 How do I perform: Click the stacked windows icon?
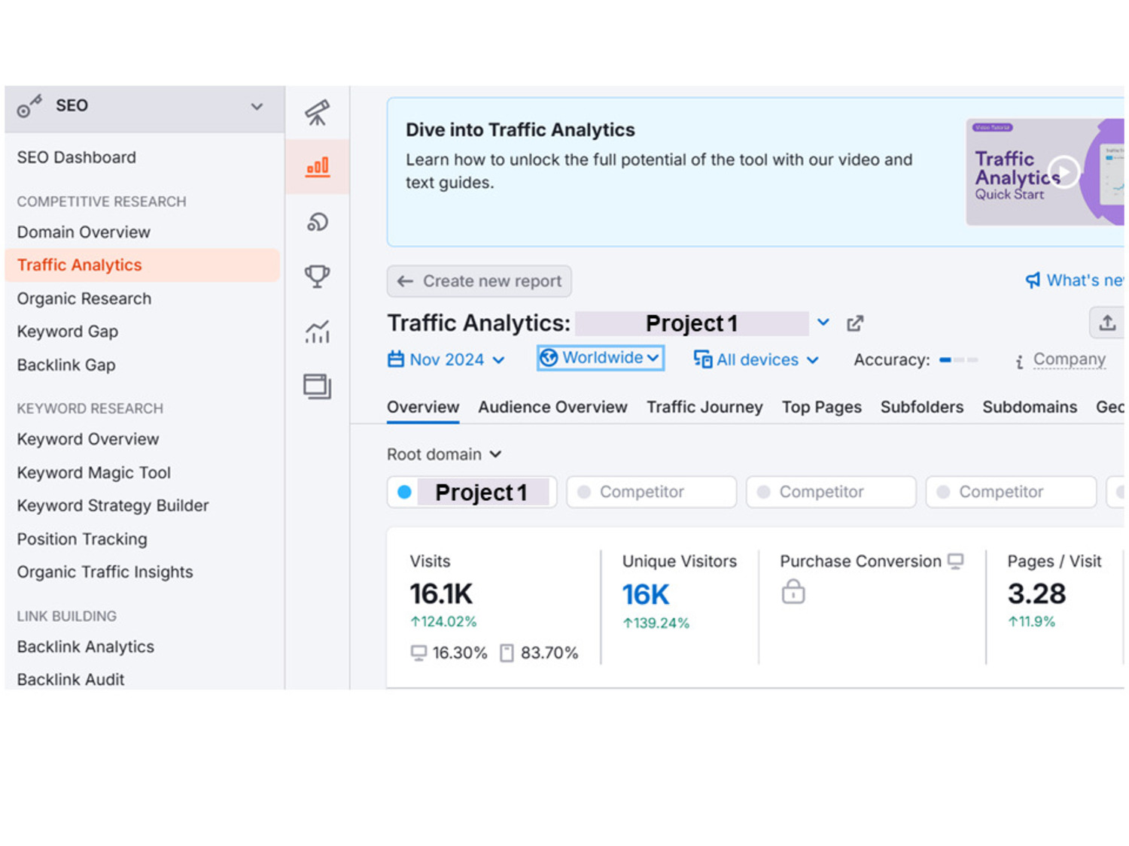pos(317,387)
